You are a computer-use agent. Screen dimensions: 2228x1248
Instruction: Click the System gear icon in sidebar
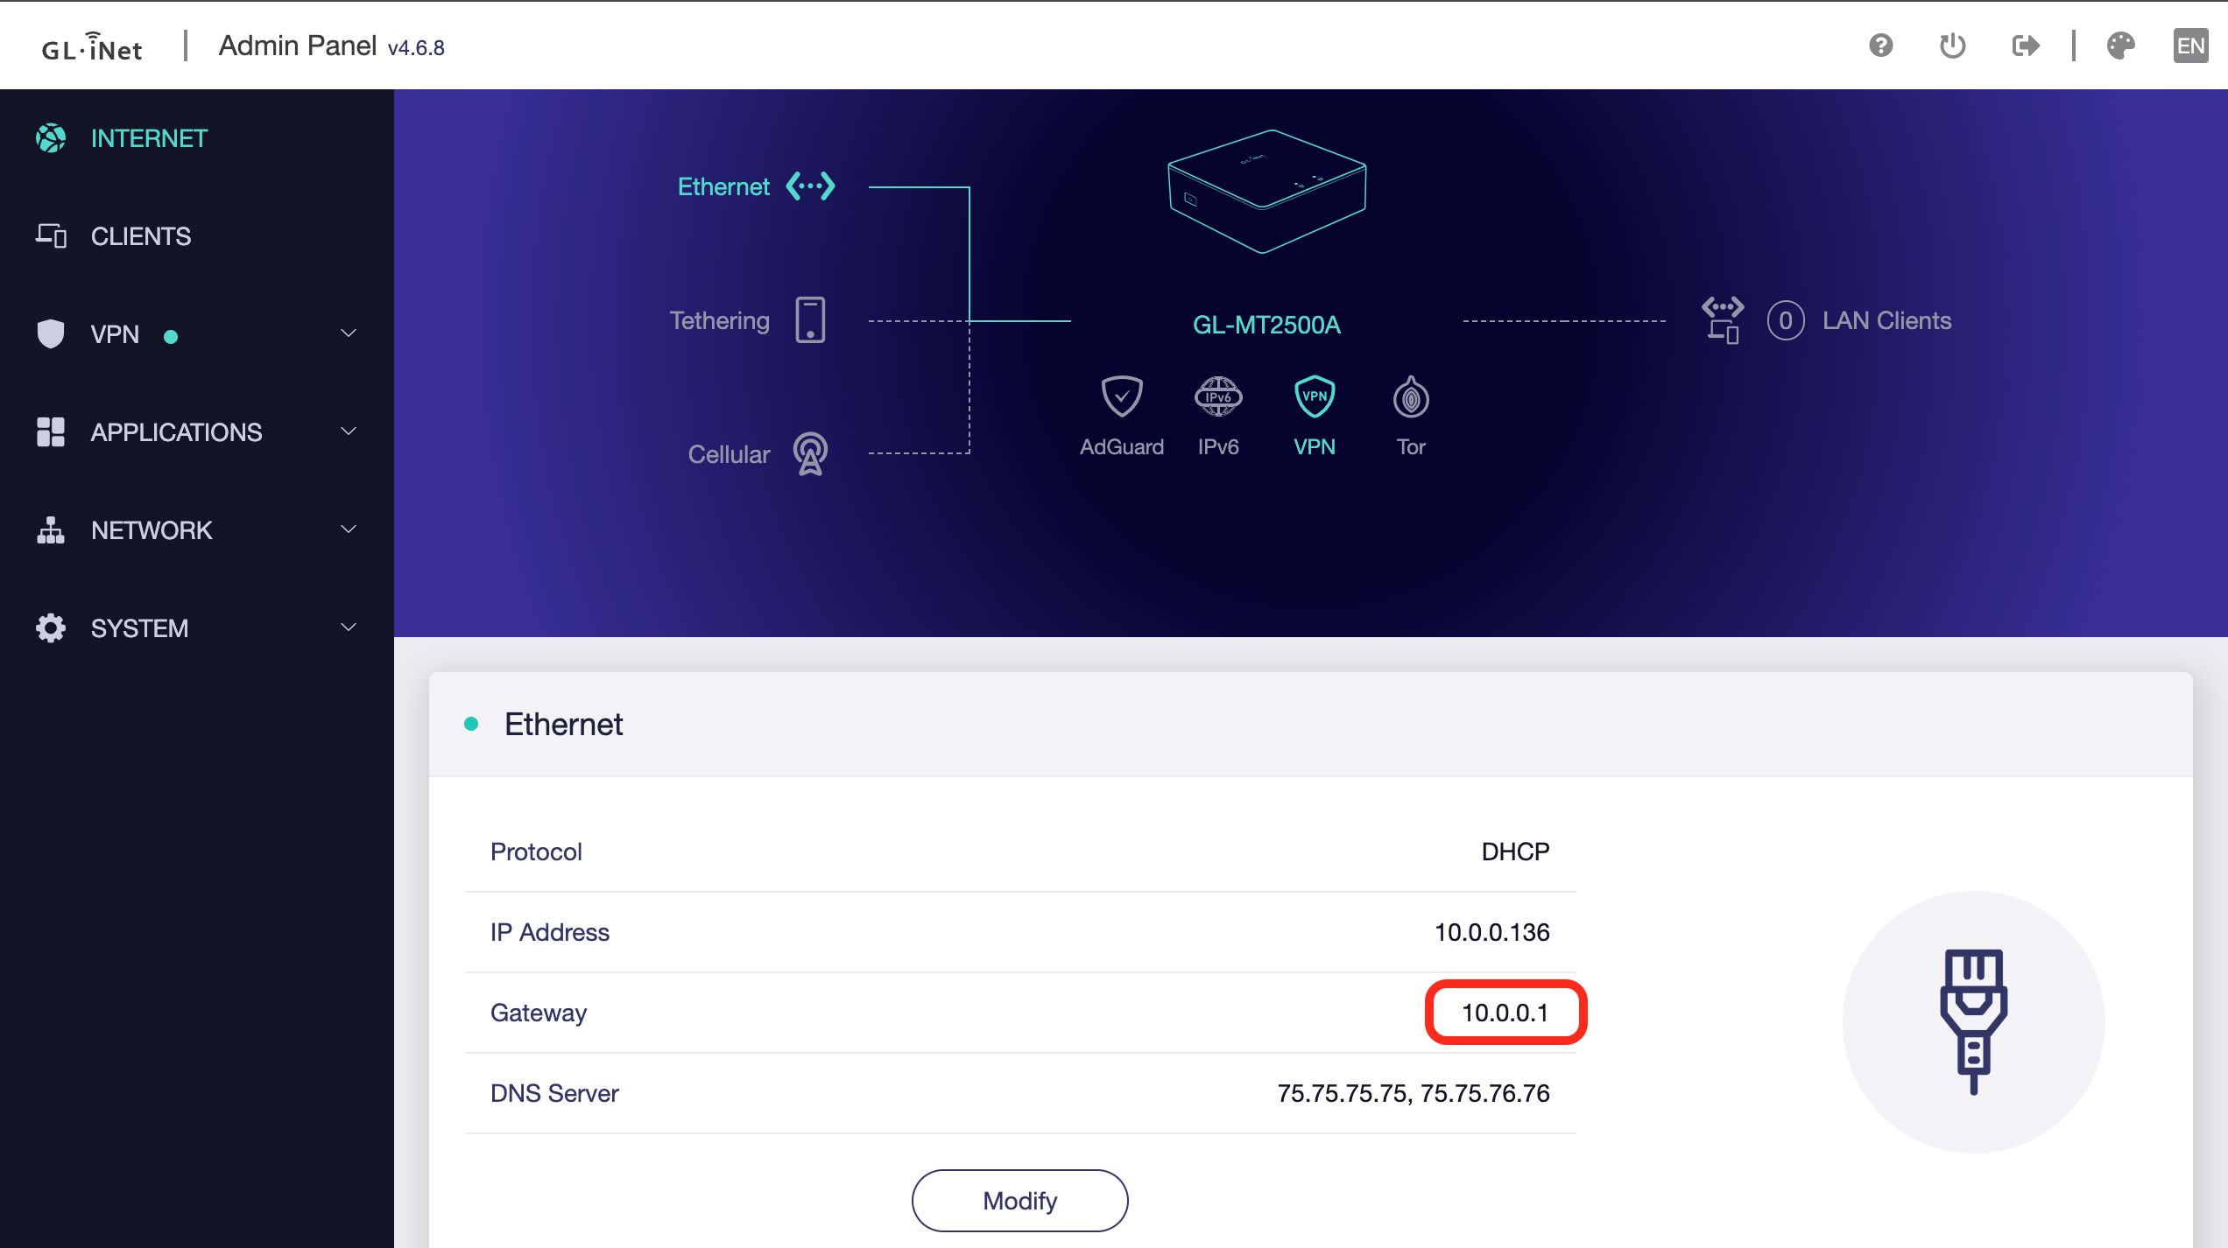50,628
